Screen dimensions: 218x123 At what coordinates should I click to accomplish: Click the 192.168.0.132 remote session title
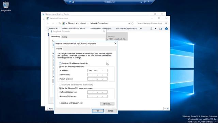click(109, 2)
